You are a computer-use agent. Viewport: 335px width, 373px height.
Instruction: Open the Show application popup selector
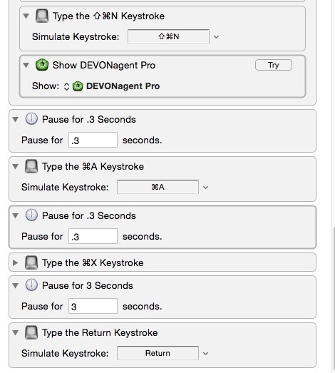[66, 86]
